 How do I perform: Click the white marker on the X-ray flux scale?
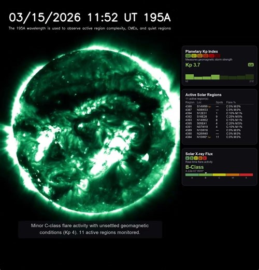tap(206, 173)
